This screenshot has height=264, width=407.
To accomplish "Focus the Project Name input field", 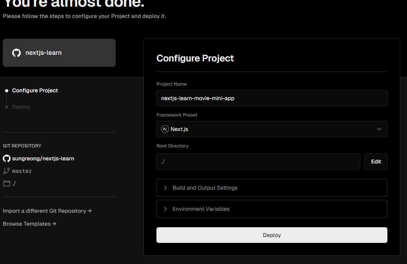I will [272, 98].
